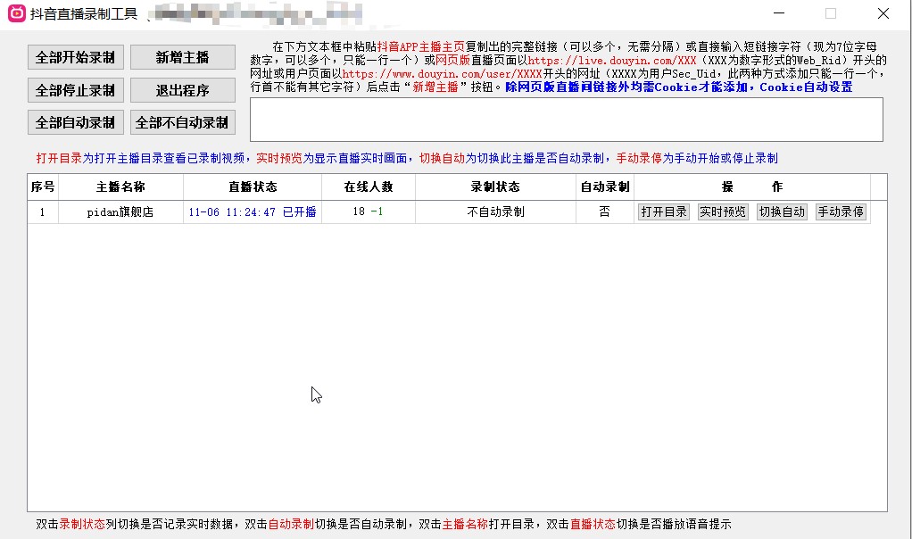This screenshot has height=539, width=912.
Task: Click the 全部不自动录制 button
Action: pos(183,122)
